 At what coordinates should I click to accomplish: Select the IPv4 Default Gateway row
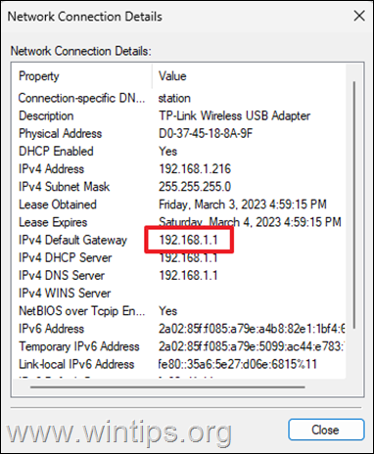(x=178, y=240)
